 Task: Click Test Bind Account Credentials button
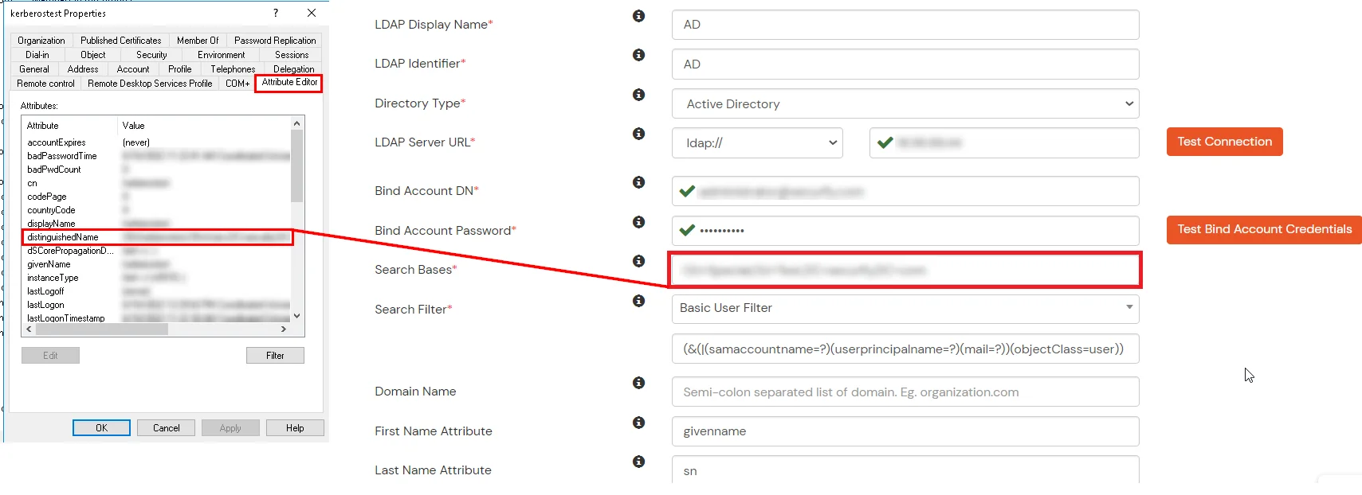[1264, 229]
